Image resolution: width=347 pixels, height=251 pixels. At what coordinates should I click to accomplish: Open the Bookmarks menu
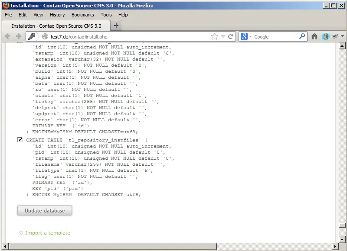[82, 15]
